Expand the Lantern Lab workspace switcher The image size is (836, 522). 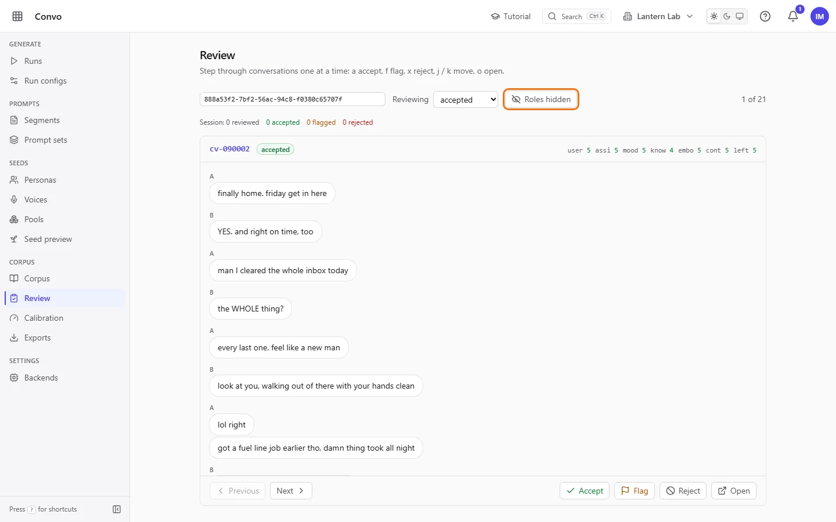click(x=658, y=16)
